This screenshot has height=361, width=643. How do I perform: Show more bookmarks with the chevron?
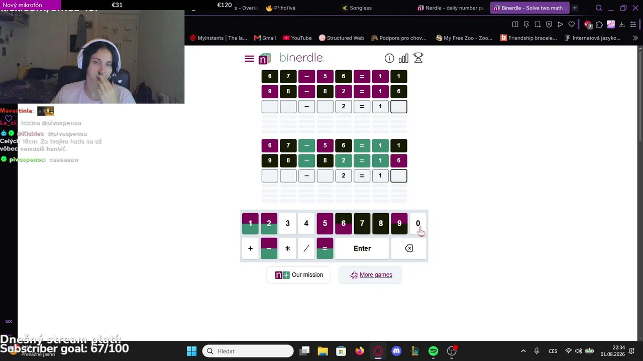635,38
